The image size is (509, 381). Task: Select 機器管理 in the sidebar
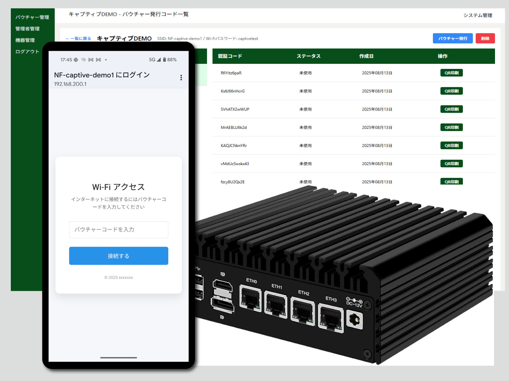25,40
